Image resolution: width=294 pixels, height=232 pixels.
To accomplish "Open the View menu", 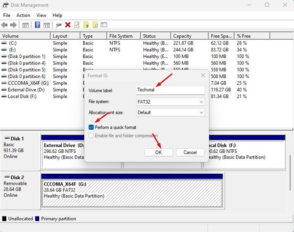I will tap(42, 15).
